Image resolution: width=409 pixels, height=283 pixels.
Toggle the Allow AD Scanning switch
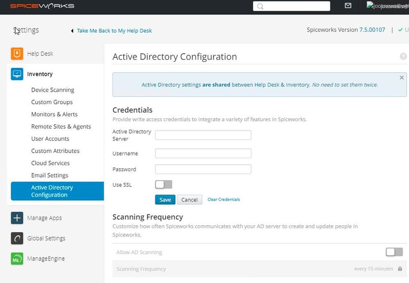tap(394, 252)
